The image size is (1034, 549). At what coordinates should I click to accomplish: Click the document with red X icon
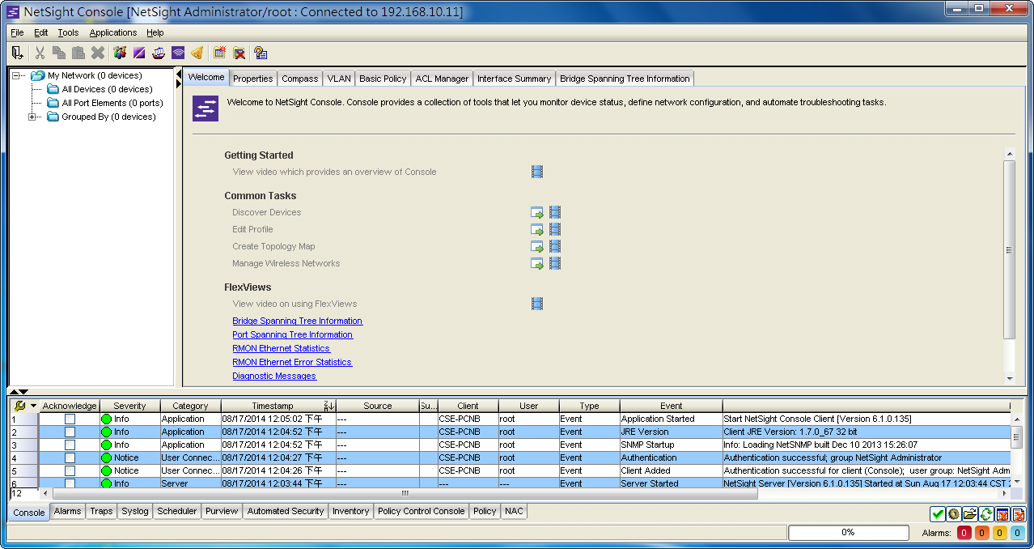1019,513
